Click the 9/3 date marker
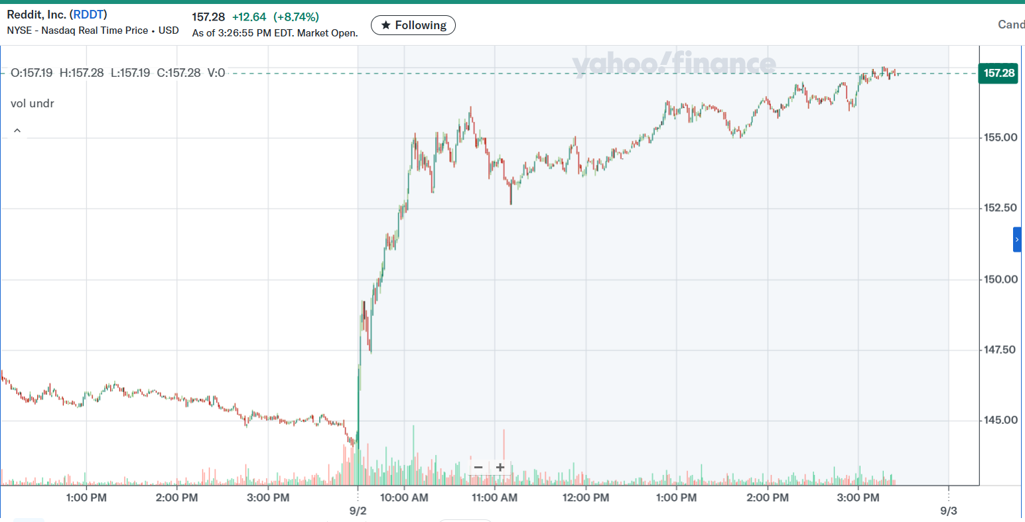 pos(949,511)
